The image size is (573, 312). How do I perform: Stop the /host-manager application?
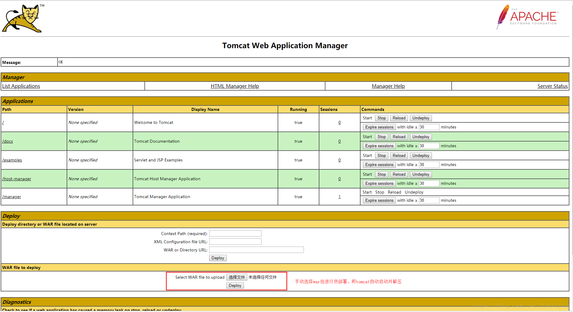(x=382, y=174)
